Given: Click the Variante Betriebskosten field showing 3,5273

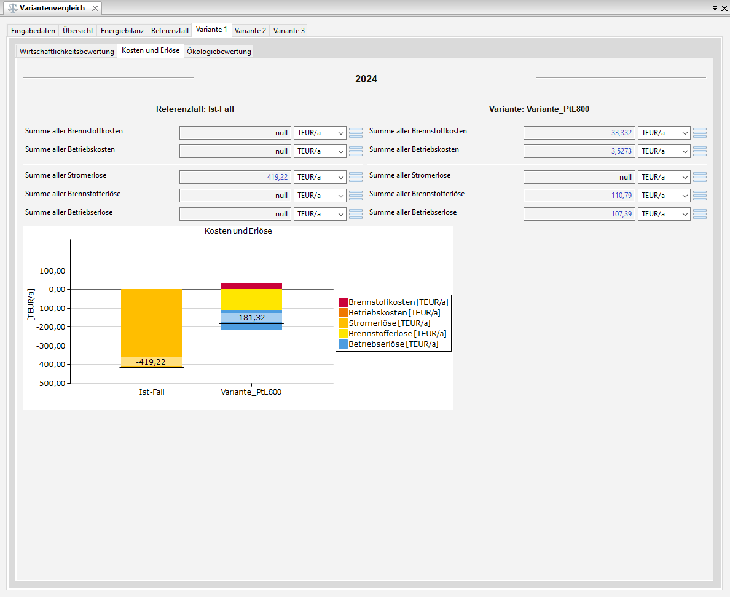Looking at the screenshot, I should click(x=579, y=151).
